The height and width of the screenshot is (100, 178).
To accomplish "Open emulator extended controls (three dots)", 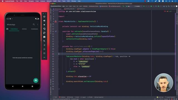I will (x=44, y=57).
